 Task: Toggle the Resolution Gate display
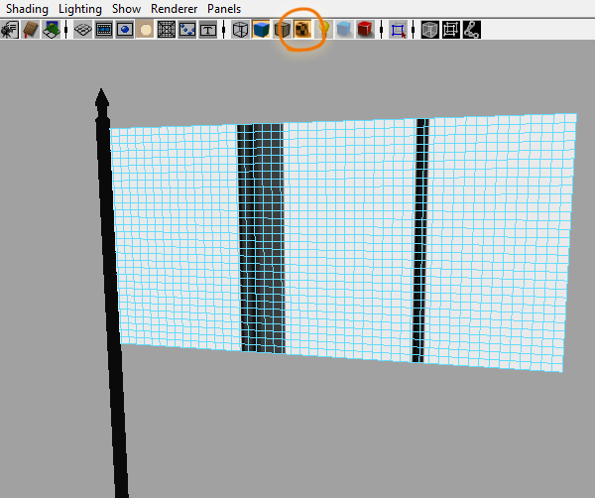click(125, 30)
